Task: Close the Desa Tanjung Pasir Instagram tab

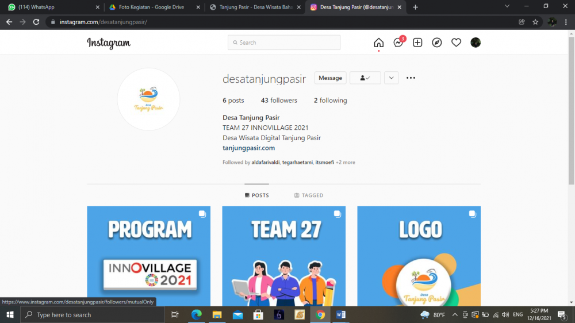Action: [400, 7]
